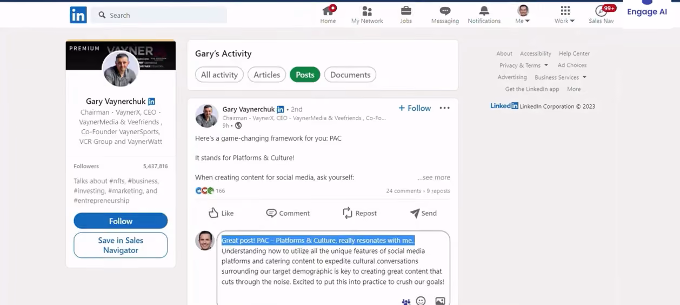The width and height of the screenshot is (680, 305).
Task: Expand the Me profile dropdown
Action: coord(523,15)
